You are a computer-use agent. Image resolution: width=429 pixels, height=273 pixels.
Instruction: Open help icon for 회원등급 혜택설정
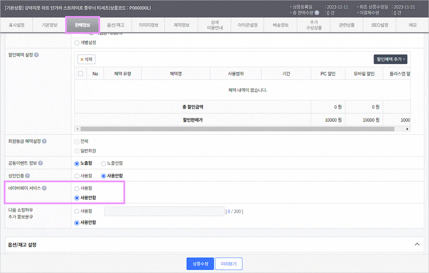pos(44,141)
